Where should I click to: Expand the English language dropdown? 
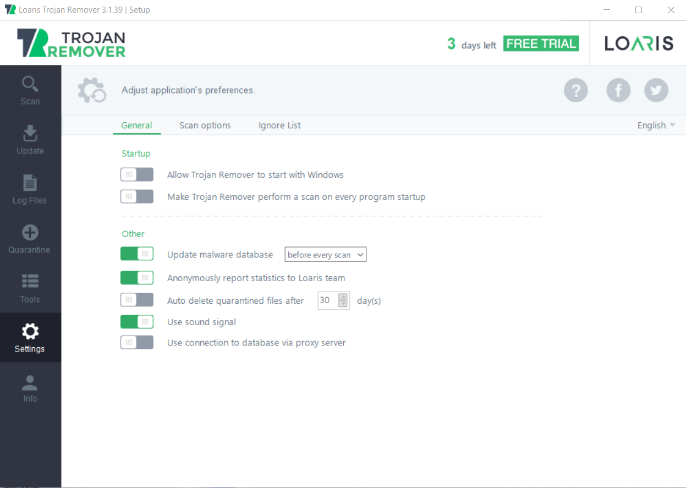click(656, 125)
